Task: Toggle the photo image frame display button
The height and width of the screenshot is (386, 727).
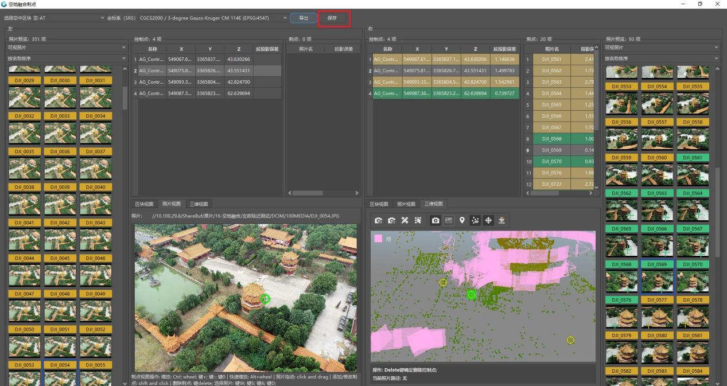Action: click(449, 220)
